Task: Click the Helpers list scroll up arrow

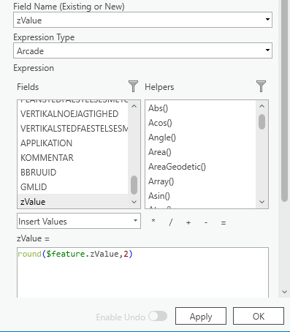Action: pyautogui.click(x=262, y=106)
